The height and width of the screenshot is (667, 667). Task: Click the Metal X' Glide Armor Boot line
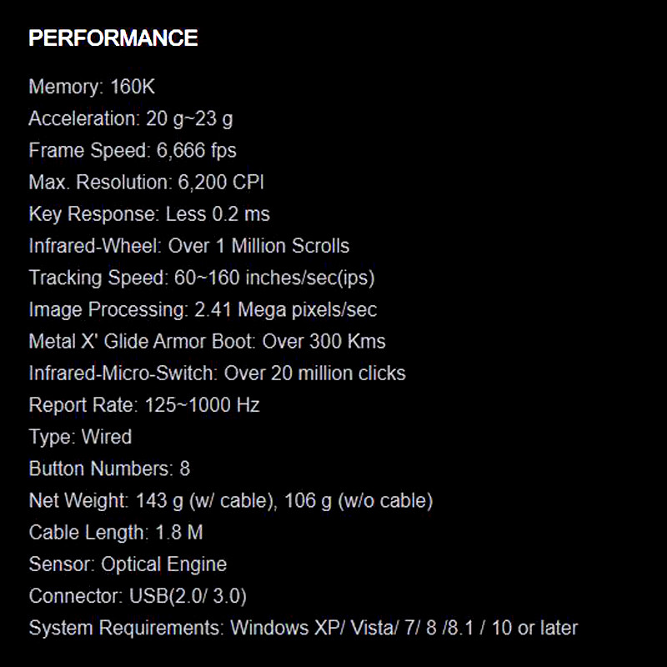click(207, 341)
